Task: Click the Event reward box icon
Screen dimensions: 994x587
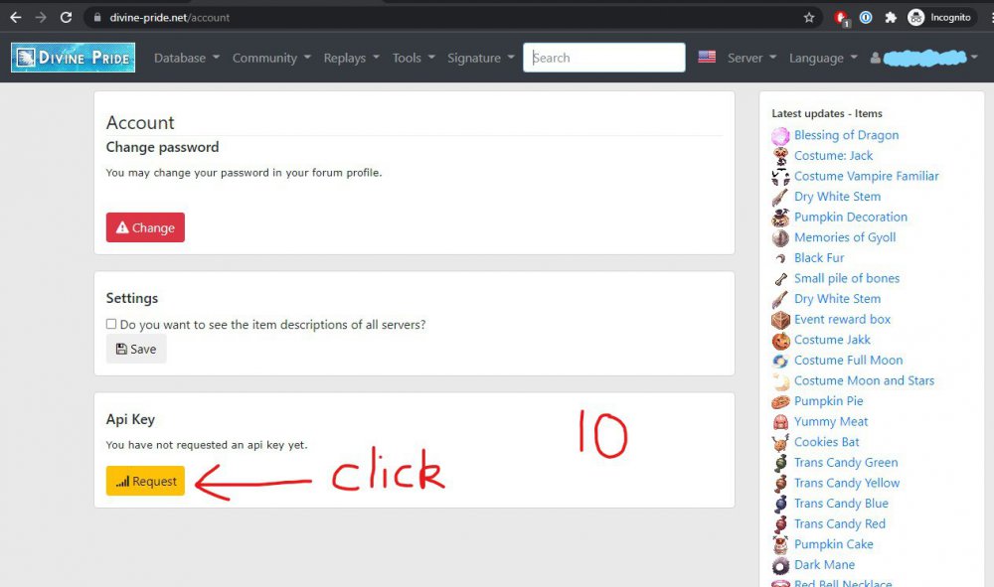Action: click(780, 320)
